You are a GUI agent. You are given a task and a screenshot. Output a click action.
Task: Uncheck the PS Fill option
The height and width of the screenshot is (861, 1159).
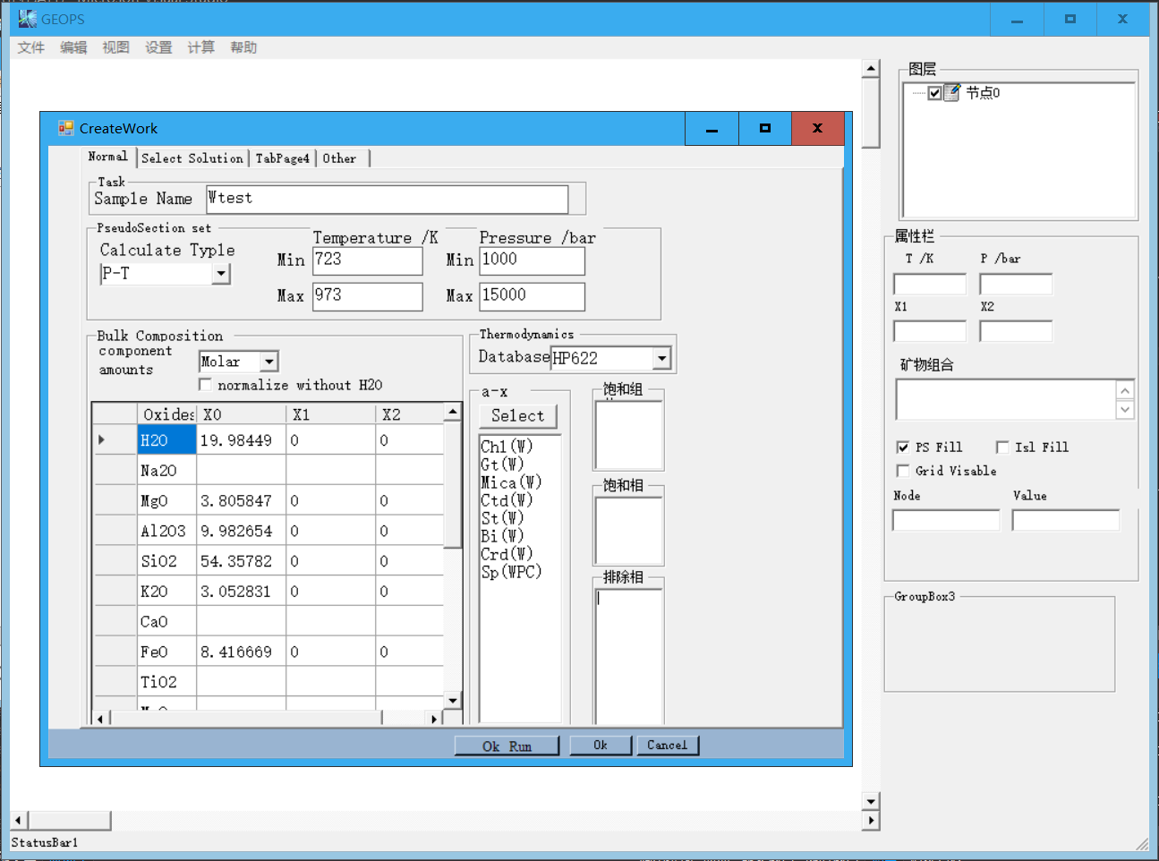(x=903, y=447)
